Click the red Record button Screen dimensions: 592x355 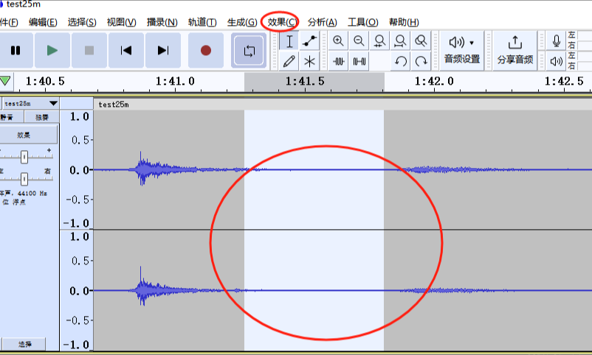pyautogui.click(x=205, y=51)
